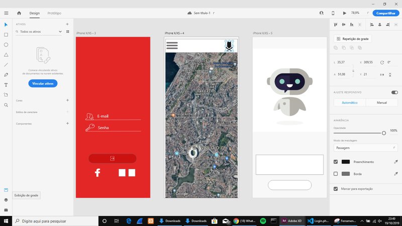Click the desktop preview play icon

[x=344, y=13]
